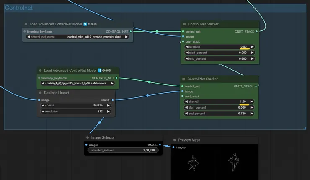Click the link midpoint between Image Selector and Preview Mask

[x=167, y=146]
